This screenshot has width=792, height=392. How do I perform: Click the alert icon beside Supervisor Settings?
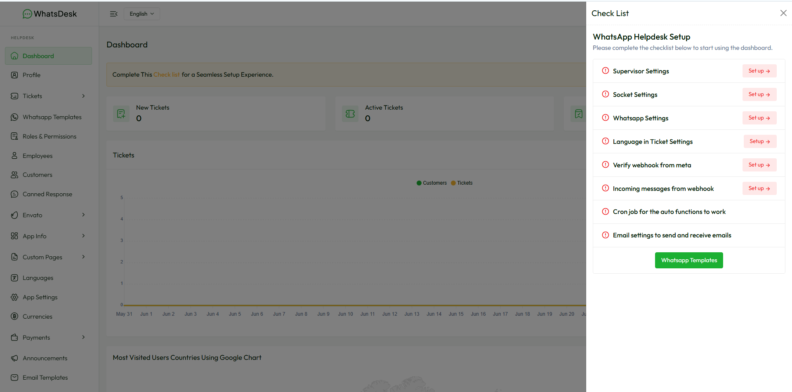click(x=606, y=70)
